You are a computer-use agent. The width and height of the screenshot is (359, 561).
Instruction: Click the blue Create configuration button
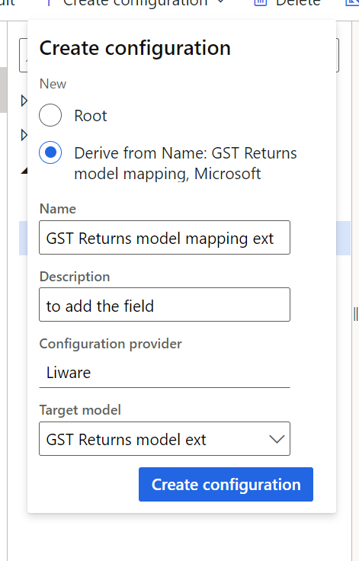pyautogui.click(x=226, y=484)
